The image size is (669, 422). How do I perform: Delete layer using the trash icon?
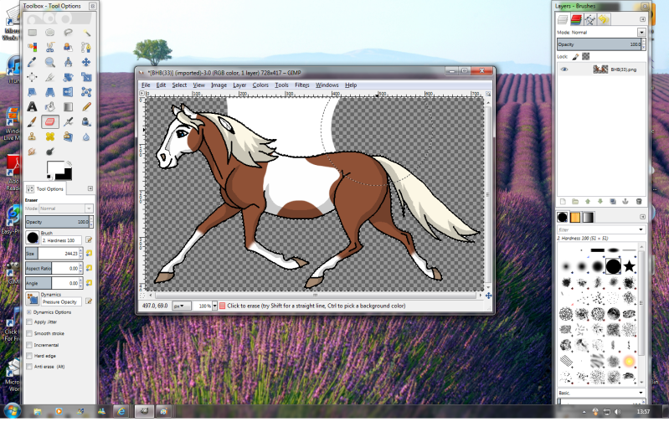coord(639,202)
